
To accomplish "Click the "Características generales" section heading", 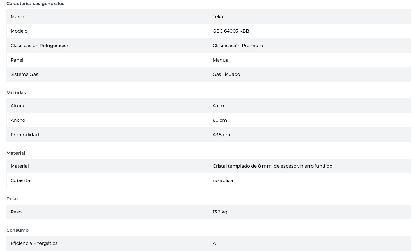I will click(35, 4).
